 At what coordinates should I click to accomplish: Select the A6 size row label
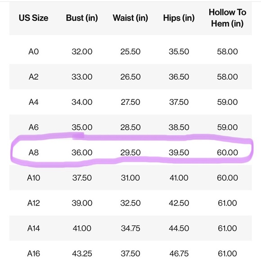(33, 127)
